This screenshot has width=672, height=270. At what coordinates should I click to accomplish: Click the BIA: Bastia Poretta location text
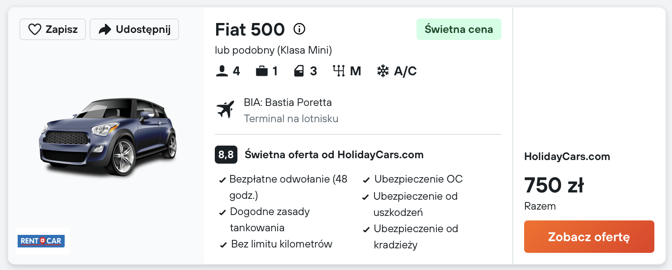288,102
